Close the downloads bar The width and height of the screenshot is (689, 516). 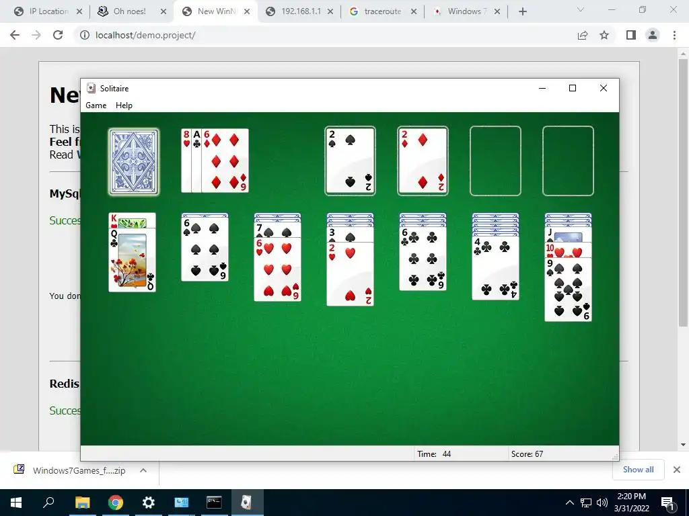pos(677,470)
